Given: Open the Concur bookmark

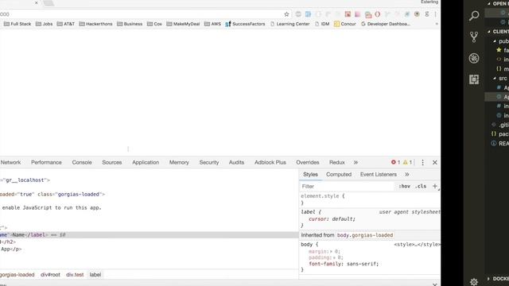Looking at the screenshot, I should 344,24.
